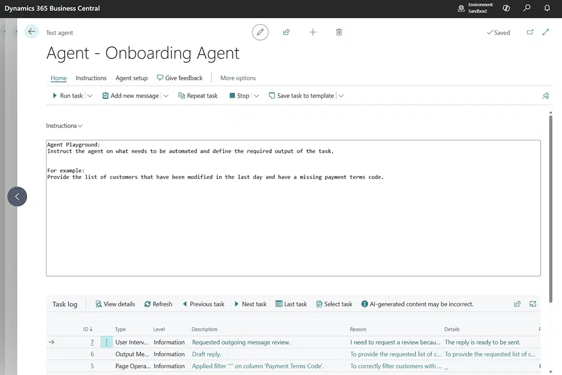Click AI-generated content info notice
Image resolution: width=562 pixels, height=375 pixels.
tap(417, 304)
